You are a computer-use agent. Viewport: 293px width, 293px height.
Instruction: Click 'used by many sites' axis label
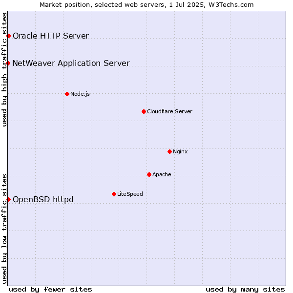pyautogui.click(x=245, y=290)
